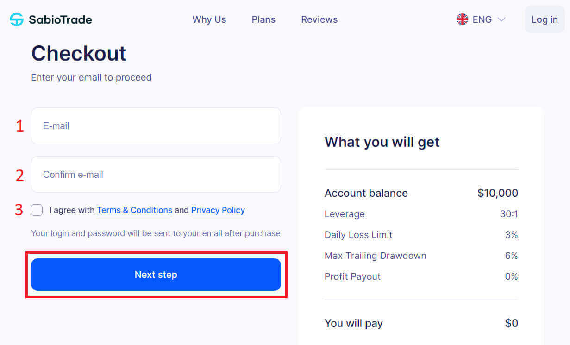Focus the E-mail input field
Image resolution: width=570 pixels, height=345 pixels.
tap(156, 125)
